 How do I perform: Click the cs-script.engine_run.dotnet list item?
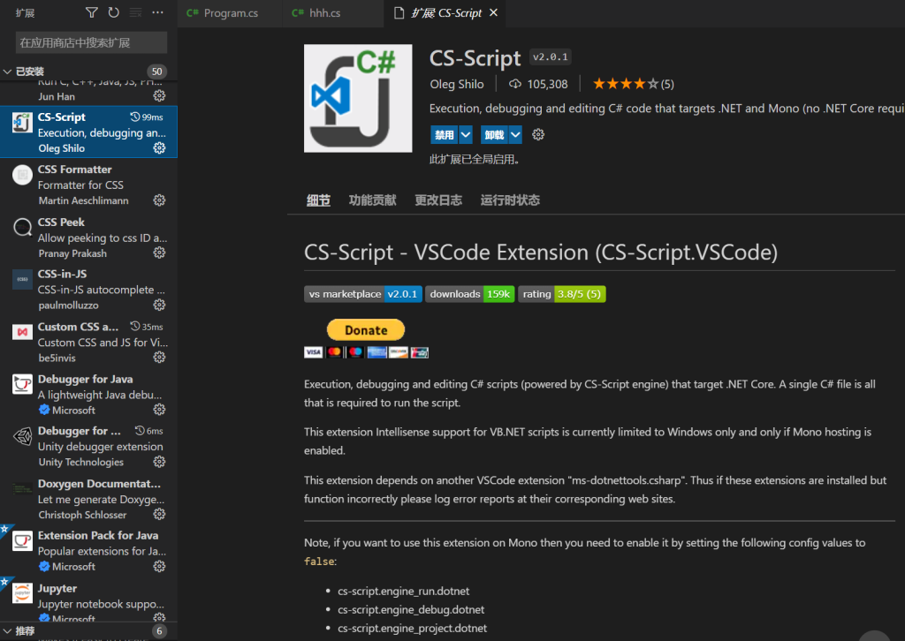point(403,591)
